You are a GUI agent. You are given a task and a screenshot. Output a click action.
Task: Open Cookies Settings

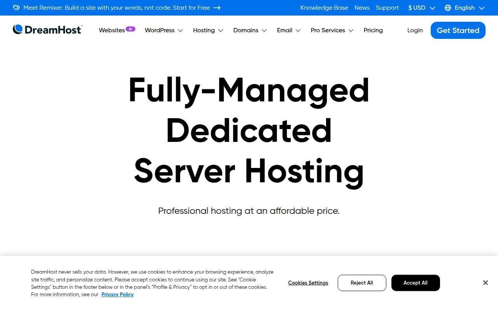[308, 283]
